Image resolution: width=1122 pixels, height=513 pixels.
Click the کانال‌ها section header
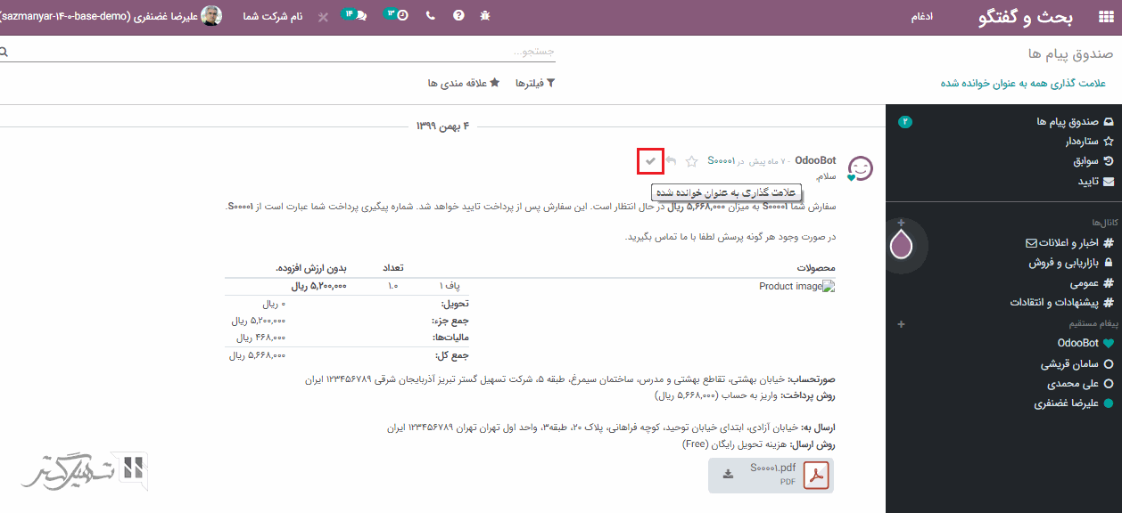coord(1104,222)
